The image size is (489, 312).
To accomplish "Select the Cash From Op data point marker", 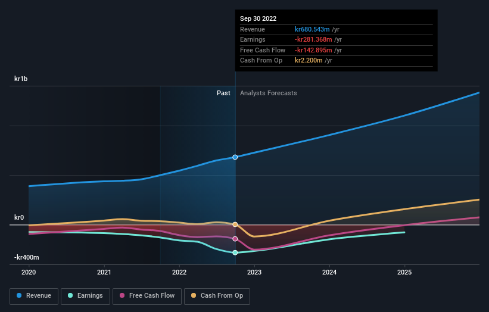I will tap(235, 224).
